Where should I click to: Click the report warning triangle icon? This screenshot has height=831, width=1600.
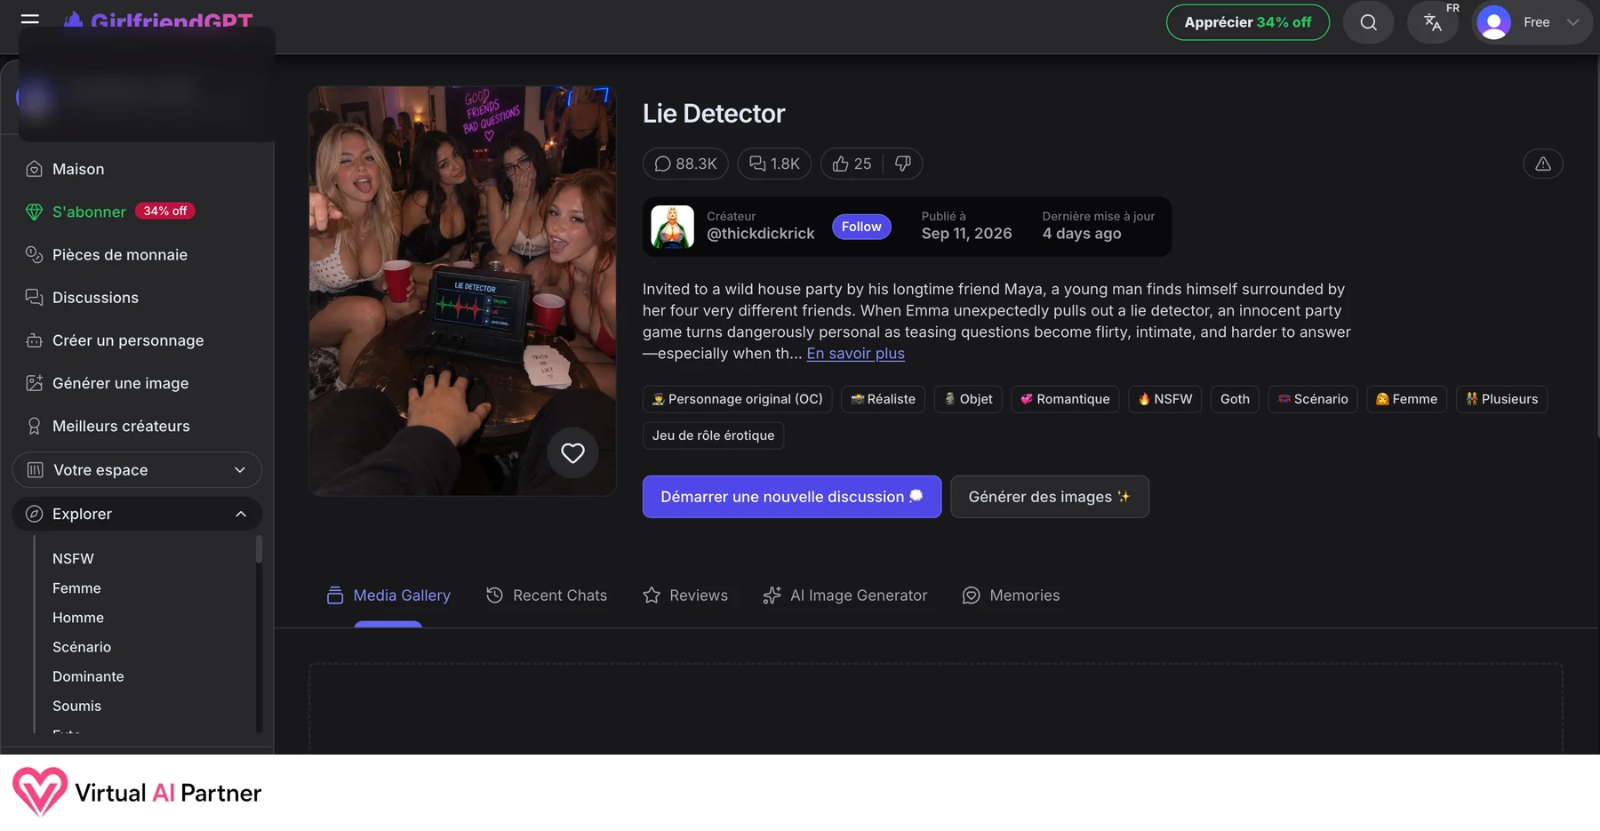[1543, 164]
